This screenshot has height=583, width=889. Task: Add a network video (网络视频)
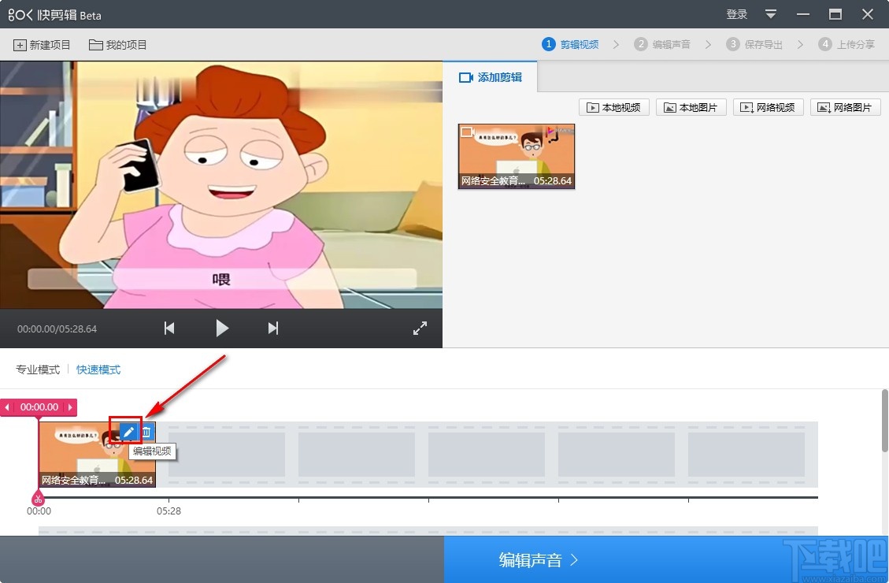(x=768, y=107)
